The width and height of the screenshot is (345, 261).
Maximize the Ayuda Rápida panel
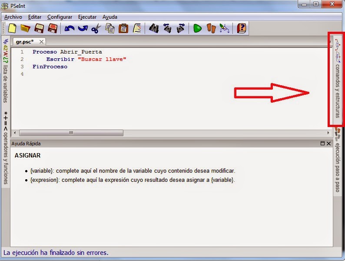322,144
